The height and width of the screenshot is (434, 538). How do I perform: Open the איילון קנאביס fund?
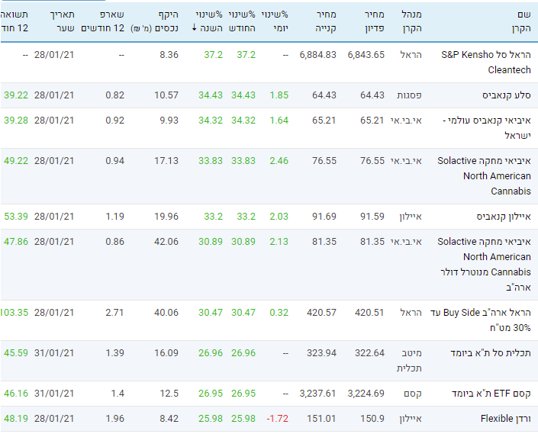[504, 217]
